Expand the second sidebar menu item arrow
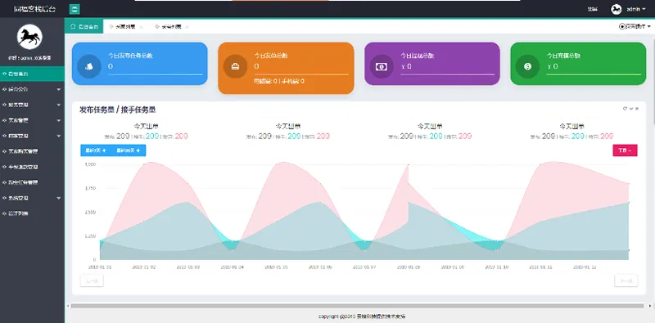This screenshot has height=323, width=655. coord(58,89)
